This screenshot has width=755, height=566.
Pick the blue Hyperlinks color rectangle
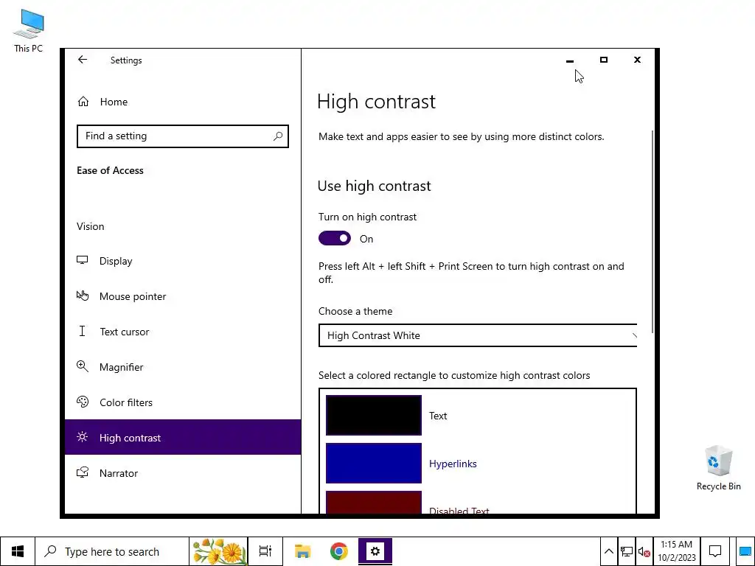(374, 463)
